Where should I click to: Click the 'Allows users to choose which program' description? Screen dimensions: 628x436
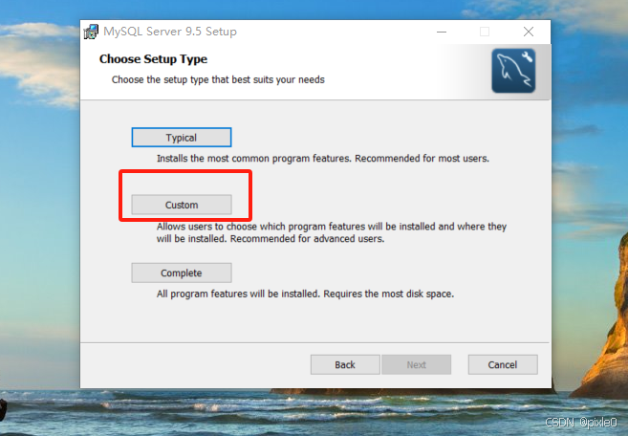pos(332,233)
